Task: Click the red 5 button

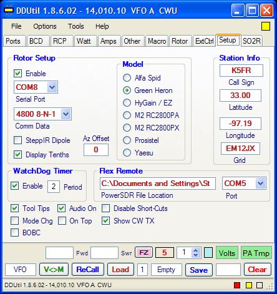Action: [x=165, y=253]
